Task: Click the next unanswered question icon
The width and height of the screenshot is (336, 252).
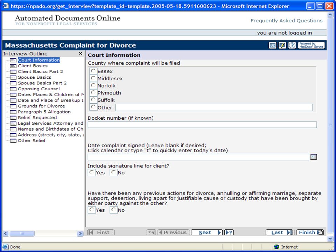Action: point(229,232)
